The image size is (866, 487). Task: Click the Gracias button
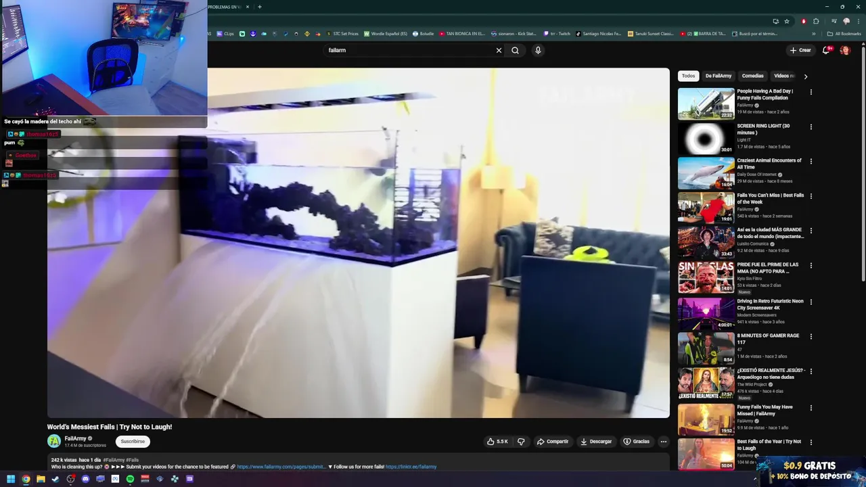coord(636,442)
